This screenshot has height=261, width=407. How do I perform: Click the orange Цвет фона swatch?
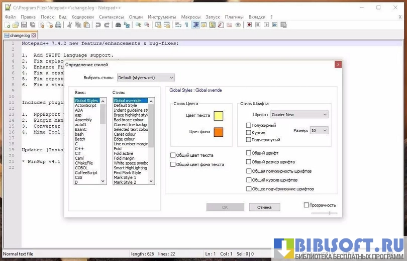[x=218, y=132]
